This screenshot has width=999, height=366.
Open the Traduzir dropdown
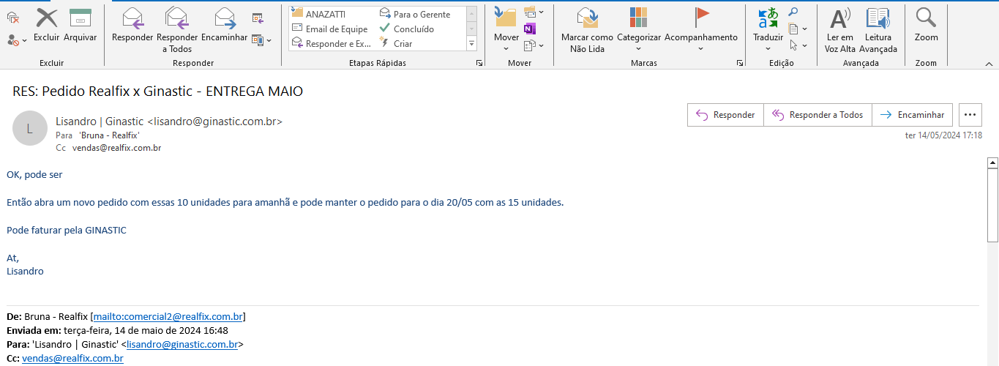(x=768, y=49)
